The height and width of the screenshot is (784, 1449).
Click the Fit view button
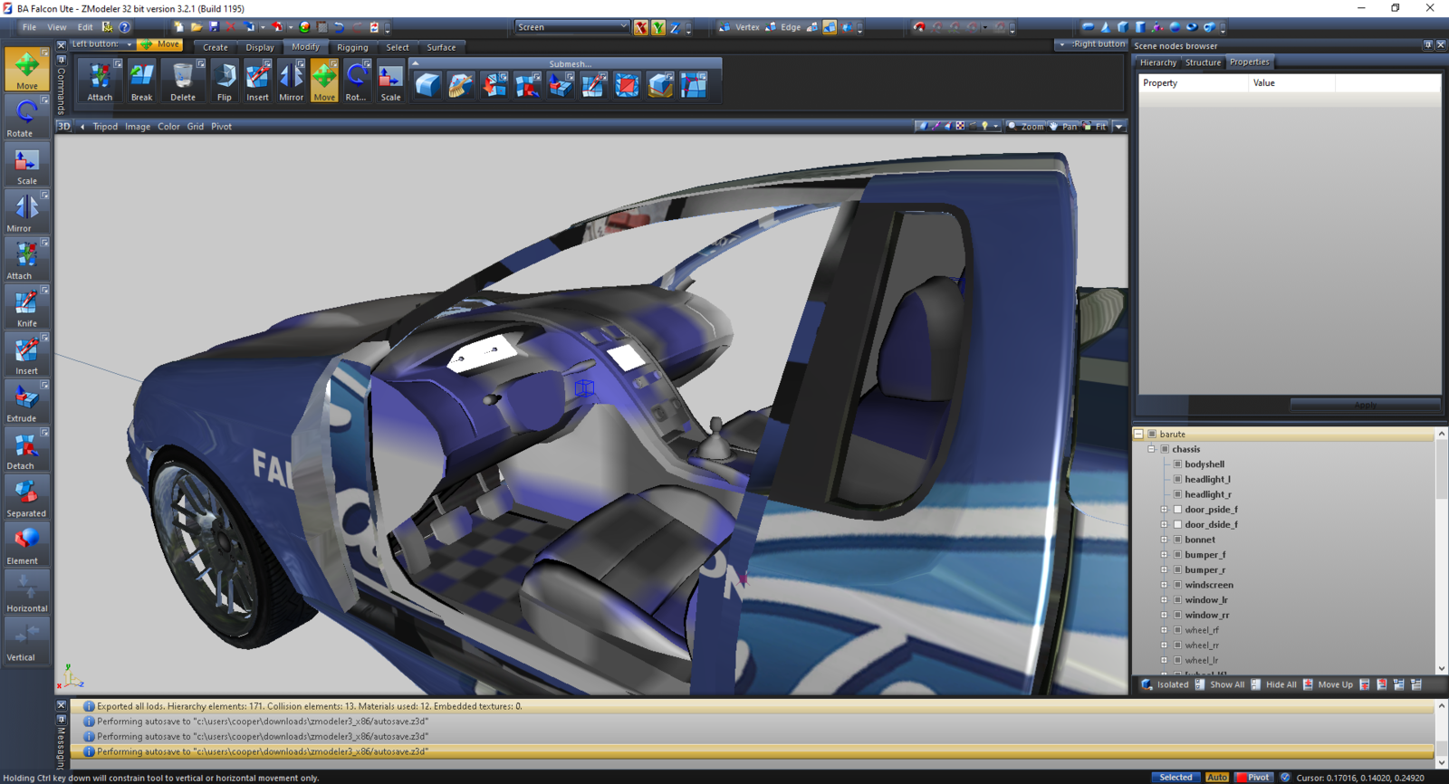click(x=1095, y=127)
